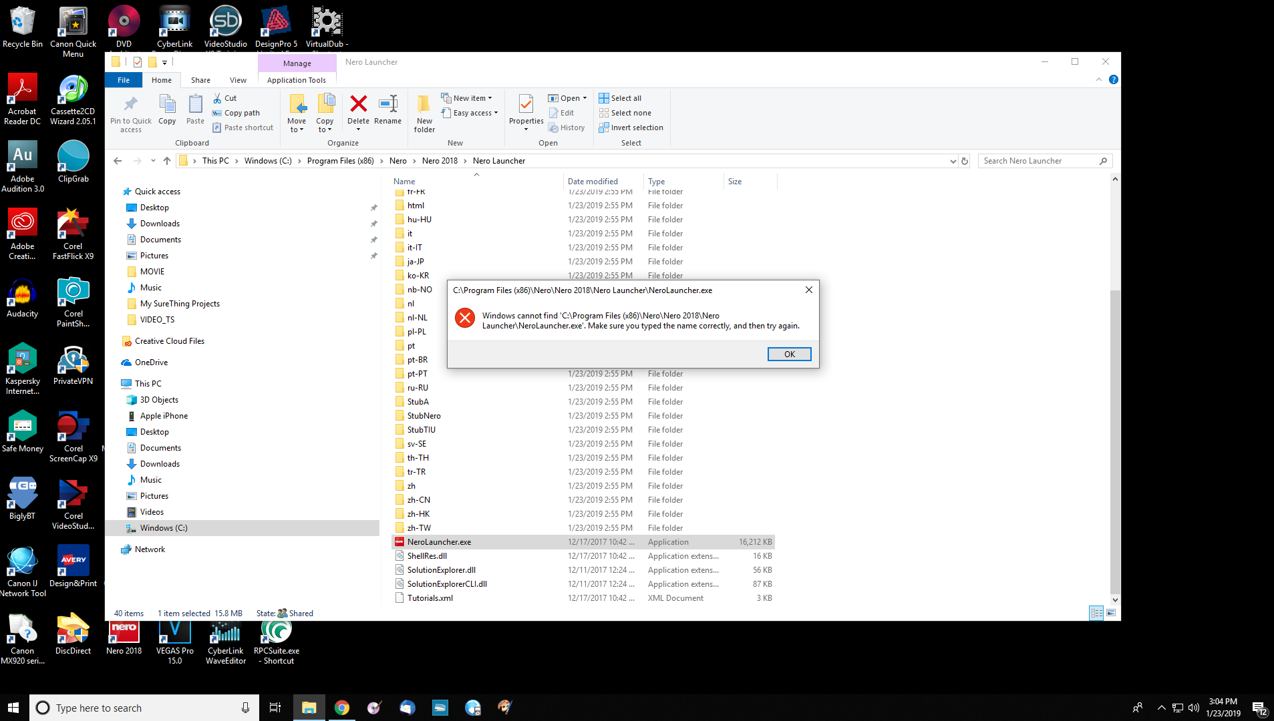The image size is (1274, 721).
Task: Open the Copy to dropdown
Action: tap(325, 126)
